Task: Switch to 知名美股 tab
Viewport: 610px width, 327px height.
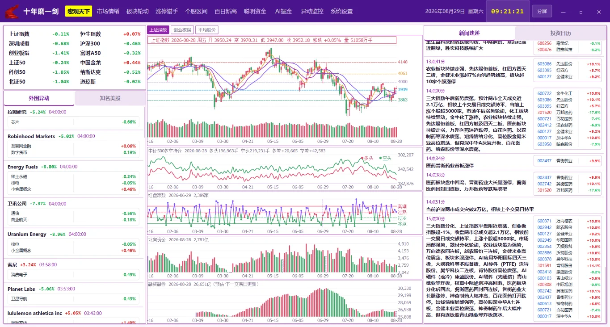Action: click(x=110, y=98)
